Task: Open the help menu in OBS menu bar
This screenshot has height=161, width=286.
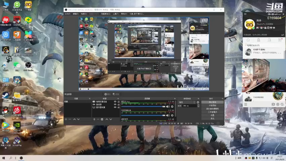Action: pos(124,14)
